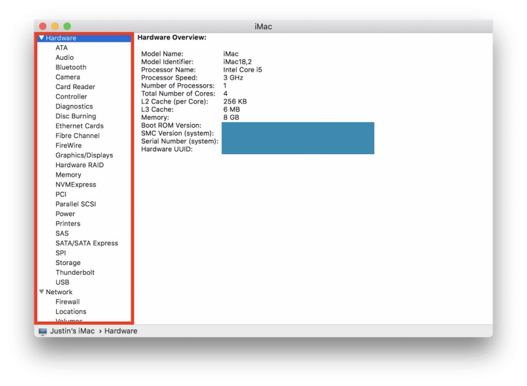Open FireWire in the sidebar
Image resolution: width=527 pixels, height=386 pixels.
click(68, 145)
